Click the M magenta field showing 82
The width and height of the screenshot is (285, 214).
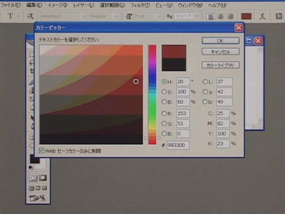[223, 123]
